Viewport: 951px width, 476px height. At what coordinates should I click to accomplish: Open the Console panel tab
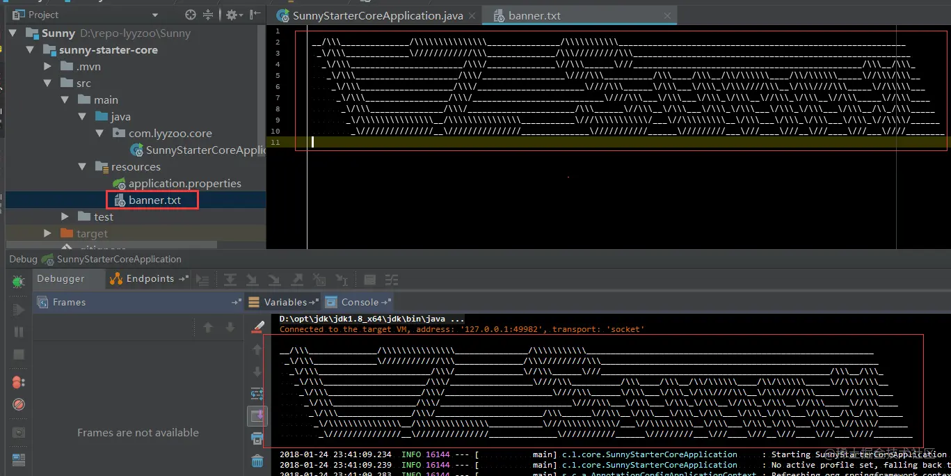(358, 302)
